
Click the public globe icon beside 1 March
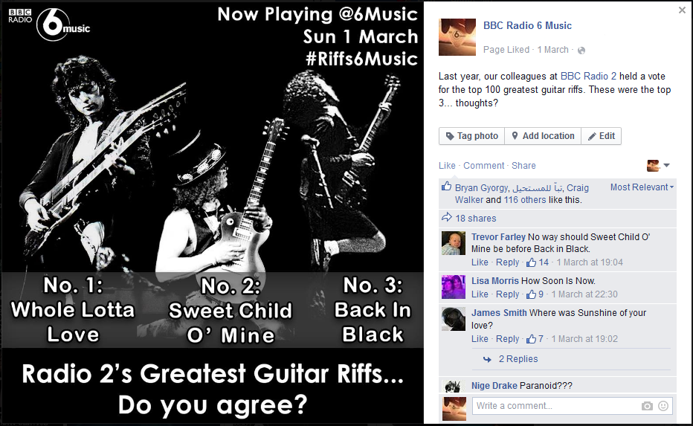coord(581,50)
